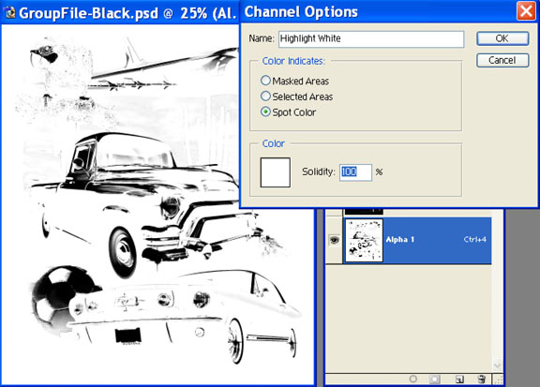Image resolution: width=540 pixels, height=387 pixels.
Task: Confirm the dialog with the OK button
Action: pyautogui.click(x=502, y=38)
